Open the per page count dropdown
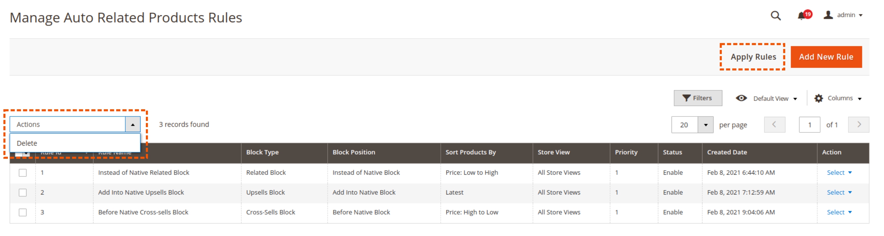Screen dimensions: 884x236 click(706, 125)
